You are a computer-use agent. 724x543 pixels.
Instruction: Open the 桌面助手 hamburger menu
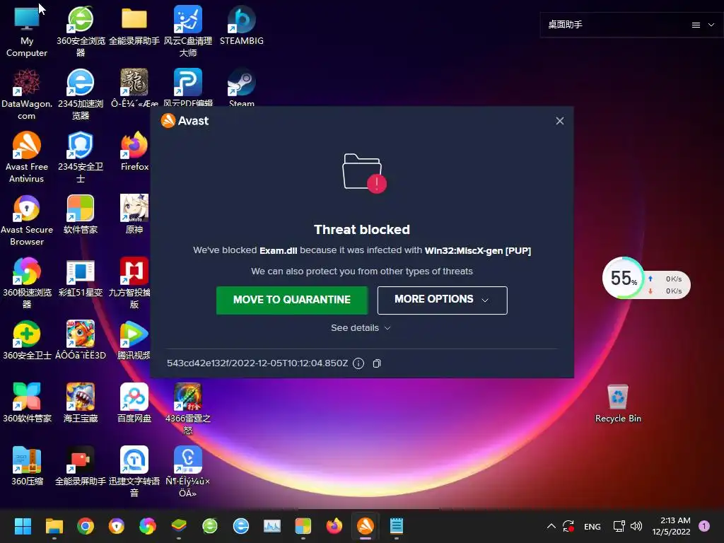click(696, 25)
